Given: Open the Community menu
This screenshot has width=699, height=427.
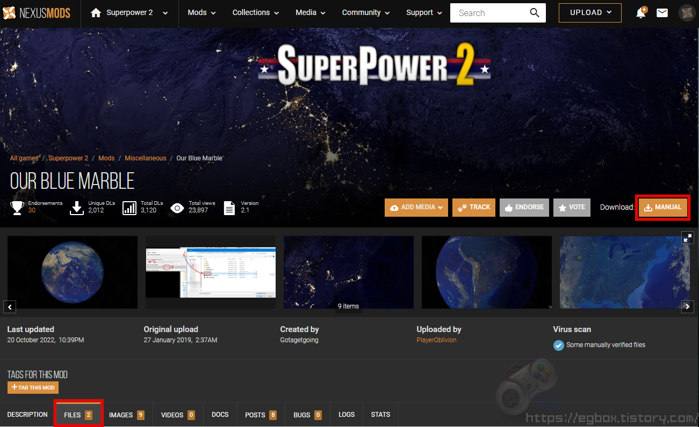Looking at the screenshot, I should click(365, 12).
